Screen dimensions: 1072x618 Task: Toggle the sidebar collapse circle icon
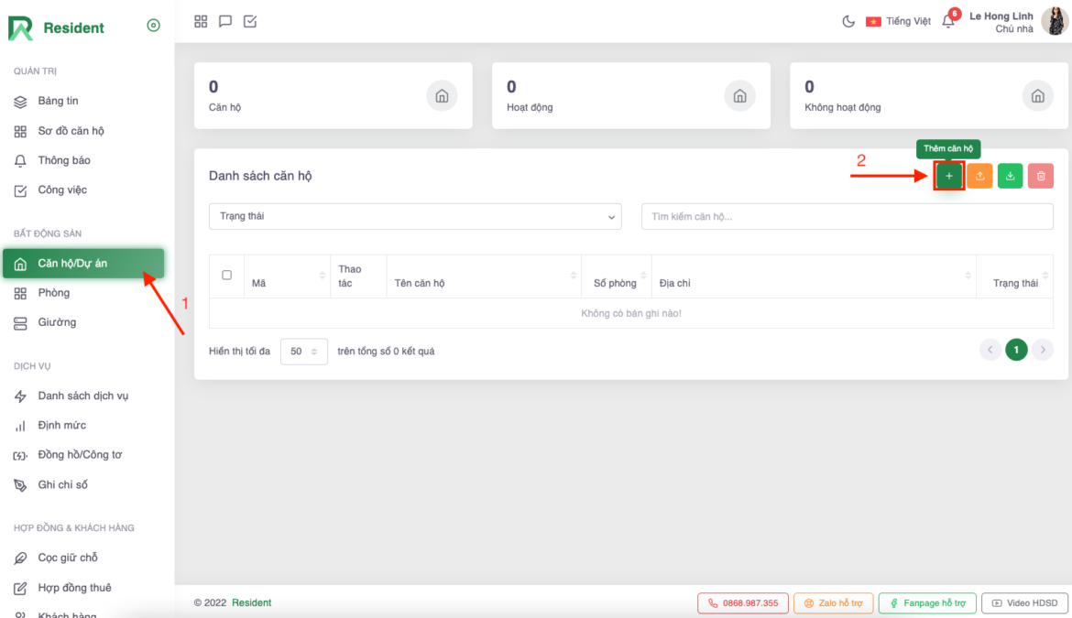pos(153,26)
